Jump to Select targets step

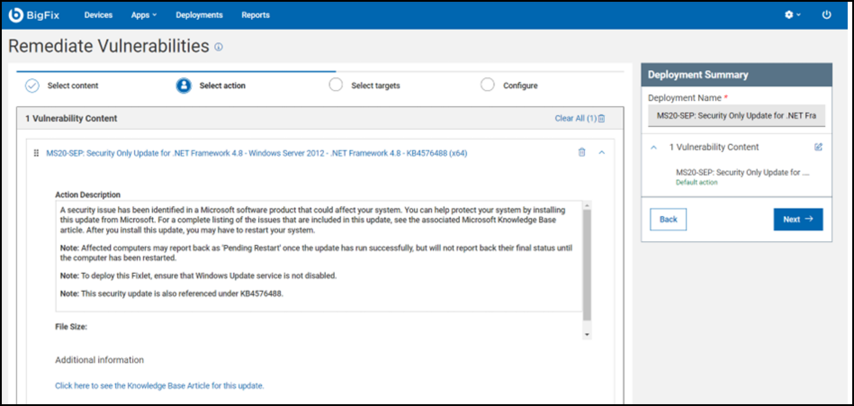(x=375, y=86)
